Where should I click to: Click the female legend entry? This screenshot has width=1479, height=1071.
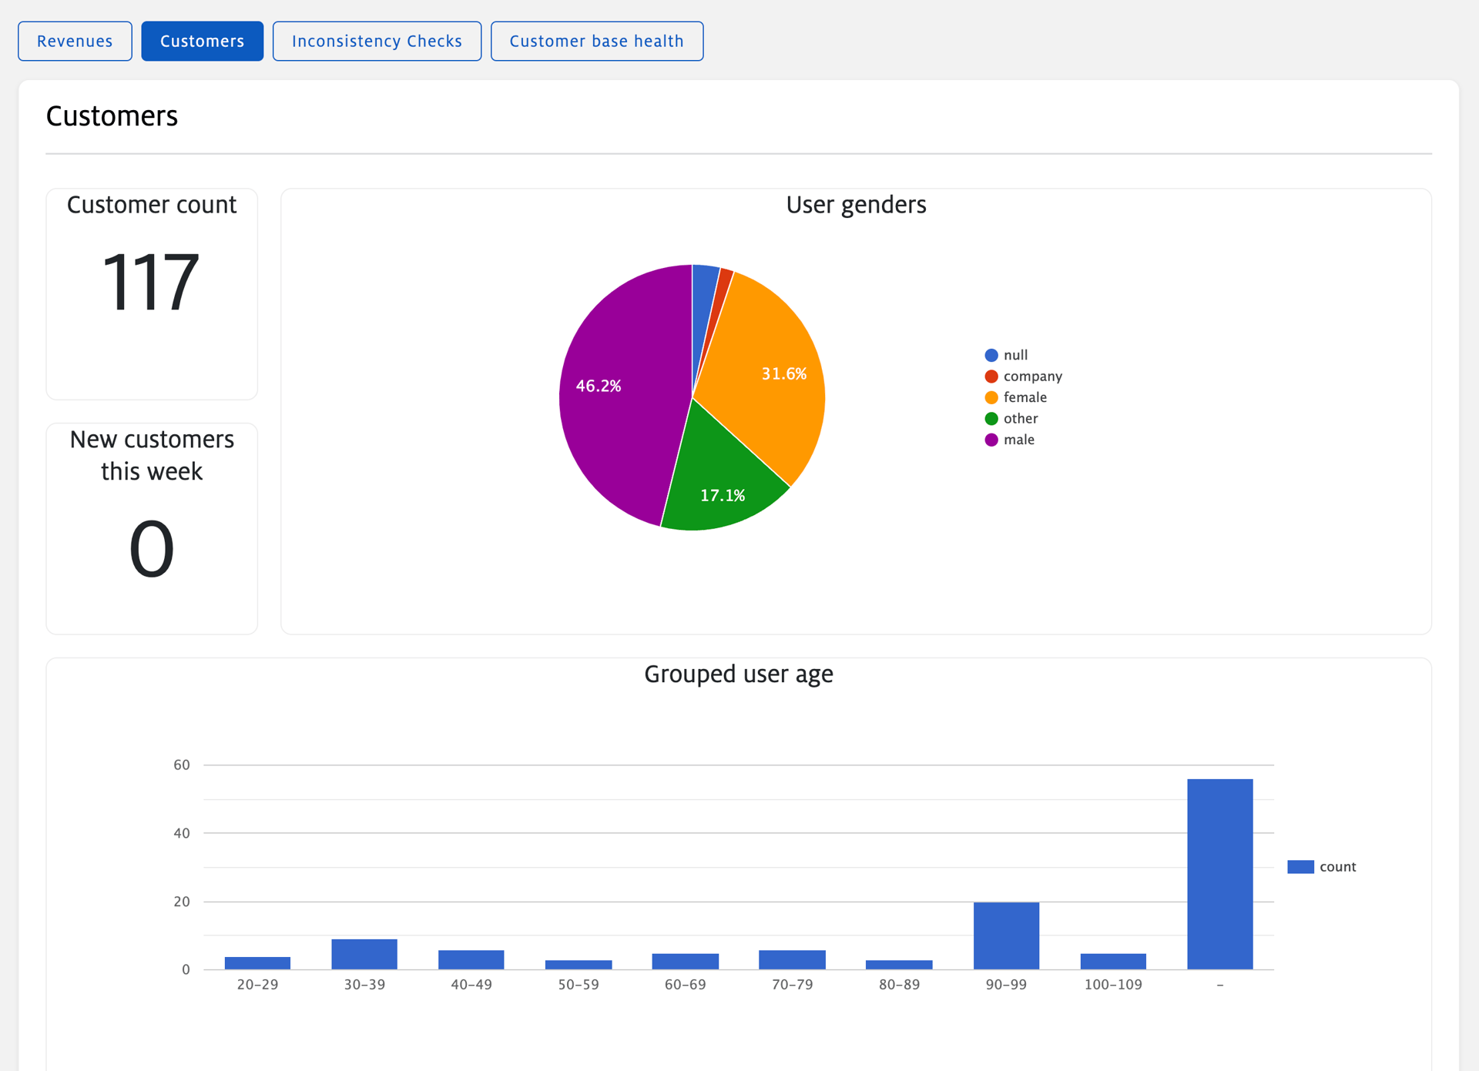[1025, 397]
